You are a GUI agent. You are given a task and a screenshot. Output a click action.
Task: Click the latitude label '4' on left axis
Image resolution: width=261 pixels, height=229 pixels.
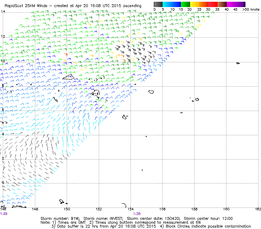point(3,134)
